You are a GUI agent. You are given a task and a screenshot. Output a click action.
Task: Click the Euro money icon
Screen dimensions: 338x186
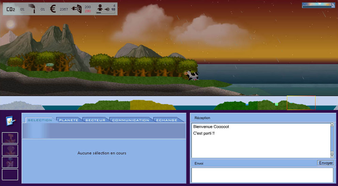pyautogui.click(x=53, y=9)
